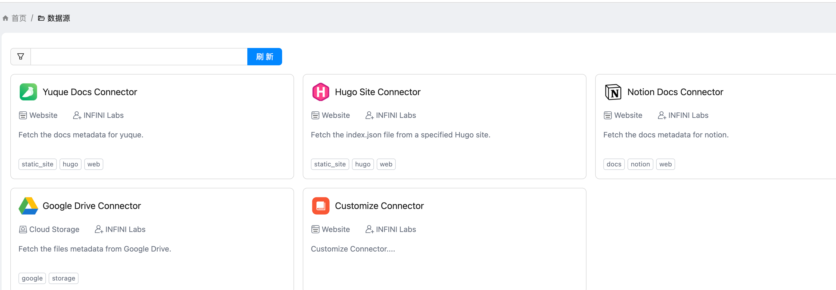Click Website label in Yuque card
836x290 pixels.
click(x=43, y=115)
